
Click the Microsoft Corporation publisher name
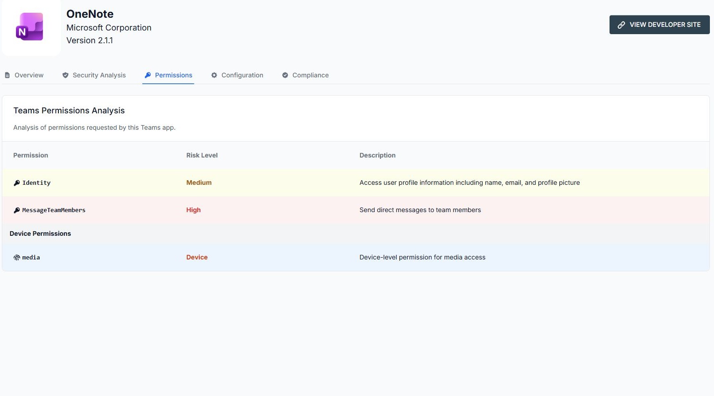coord(109,28)
